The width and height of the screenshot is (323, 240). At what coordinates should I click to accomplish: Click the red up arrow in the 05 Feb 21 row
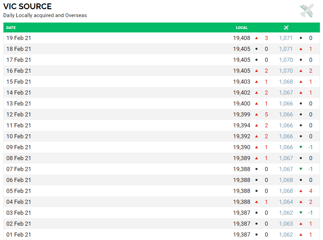click(x=300, y=191)
